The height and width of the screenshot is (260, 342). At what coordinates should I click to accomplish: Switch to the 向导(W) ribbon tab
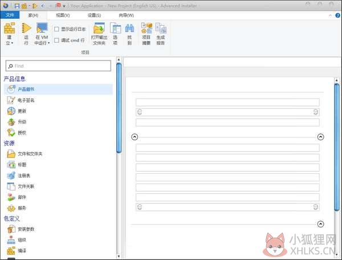click(x=127, y=15)
